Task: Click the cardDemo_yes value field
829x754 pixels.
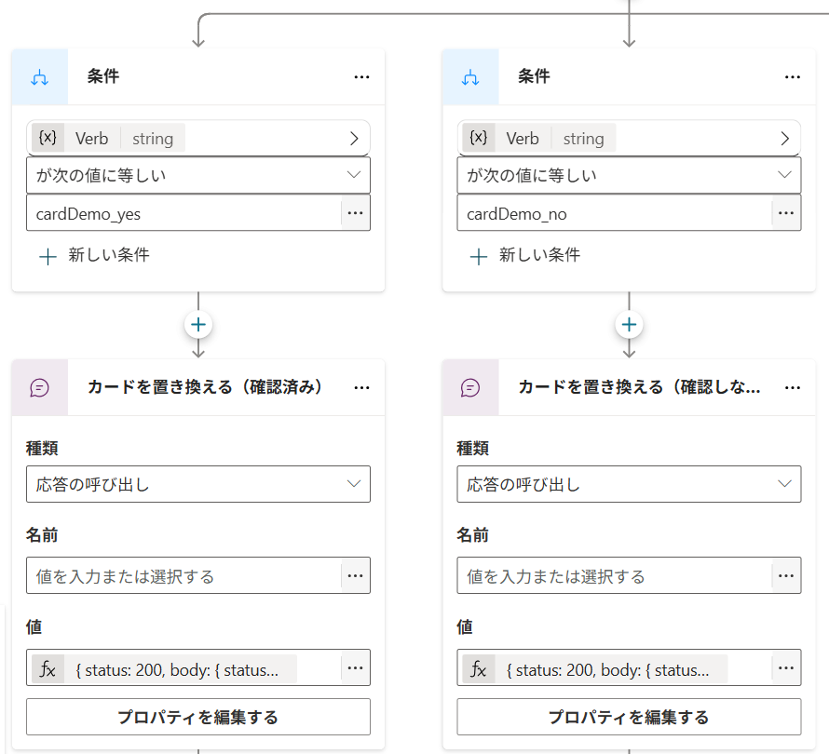Action: point(183,213)
